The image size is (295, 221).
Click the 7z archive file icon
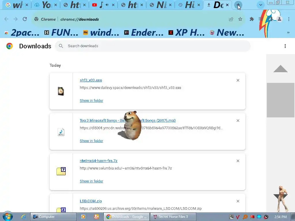click(61, 171)
